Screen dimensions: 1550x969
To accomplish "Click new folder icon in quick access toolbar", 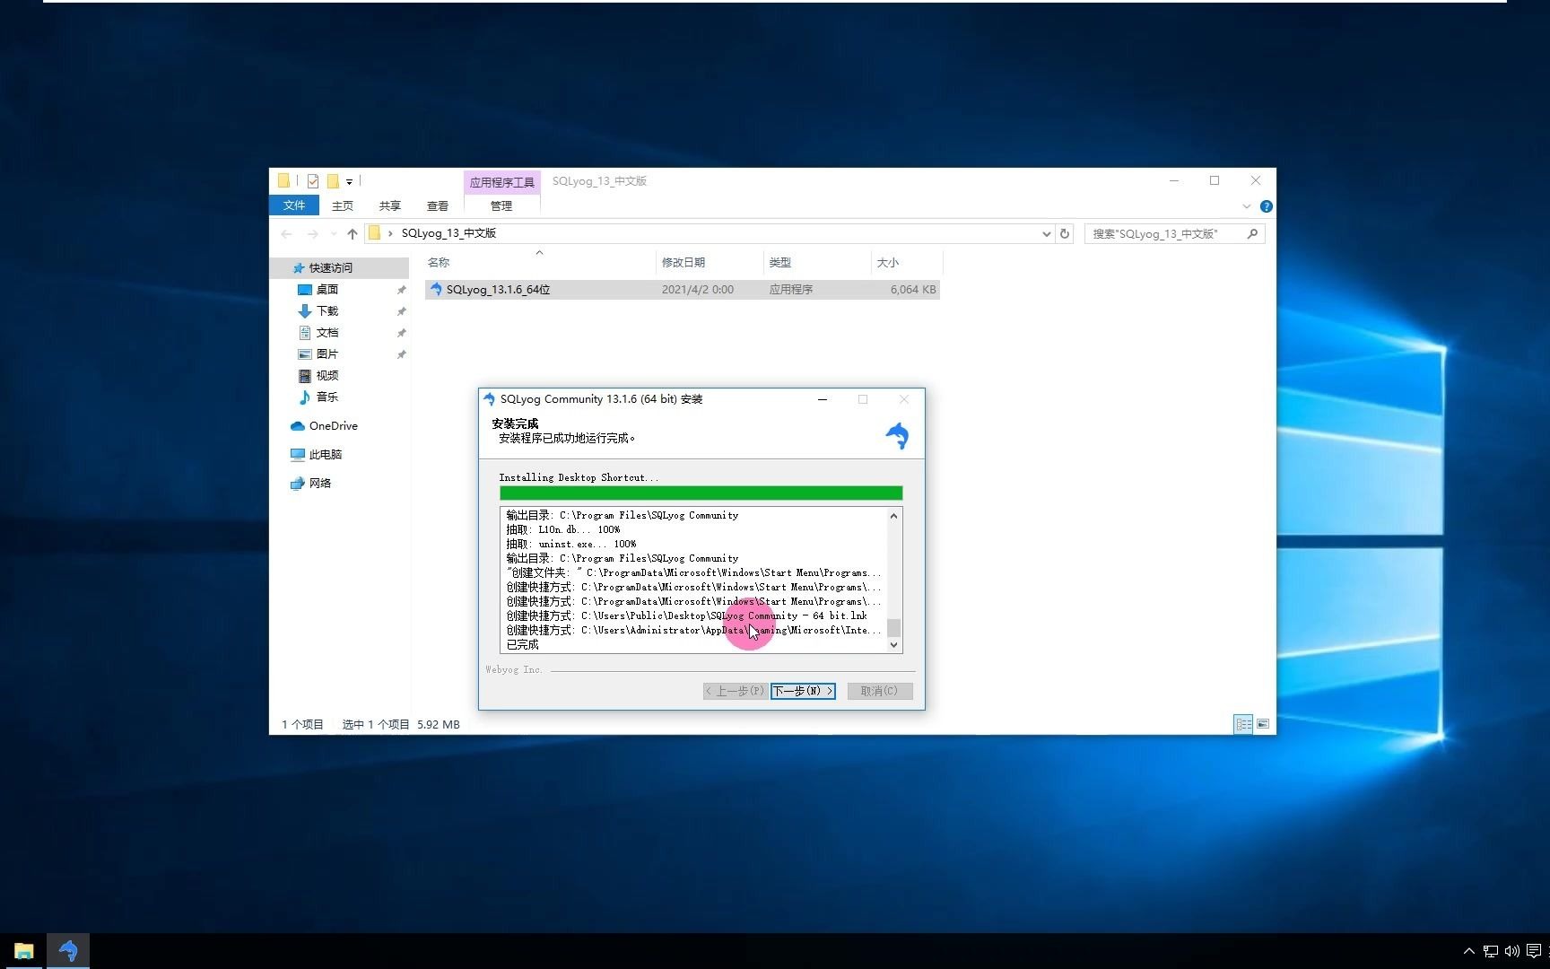I will click(x=332, y=181).
